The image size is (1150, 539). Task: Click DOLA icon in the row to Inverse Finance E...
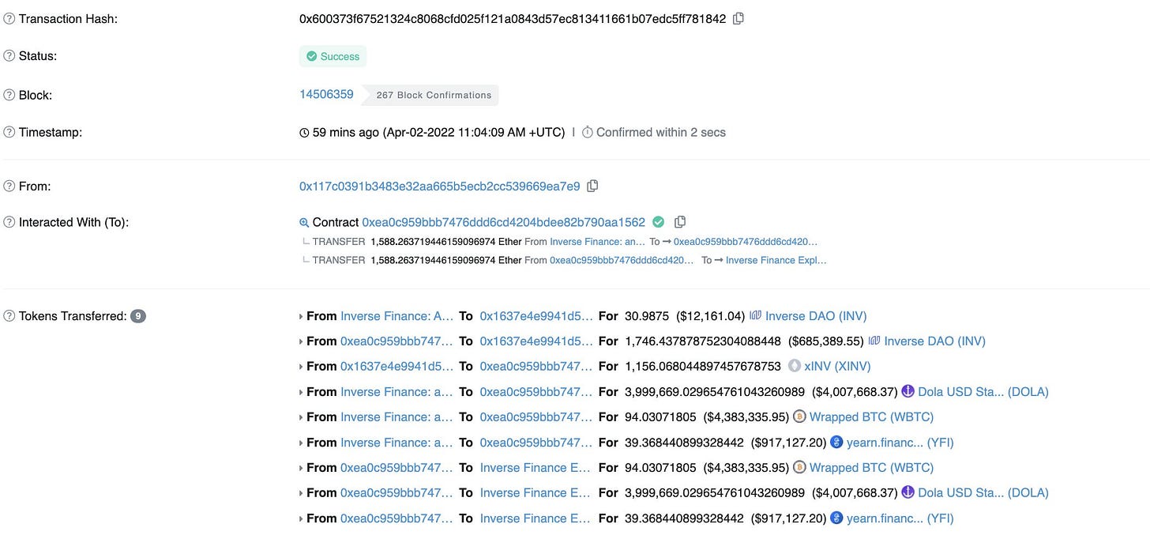click(908, 492)
